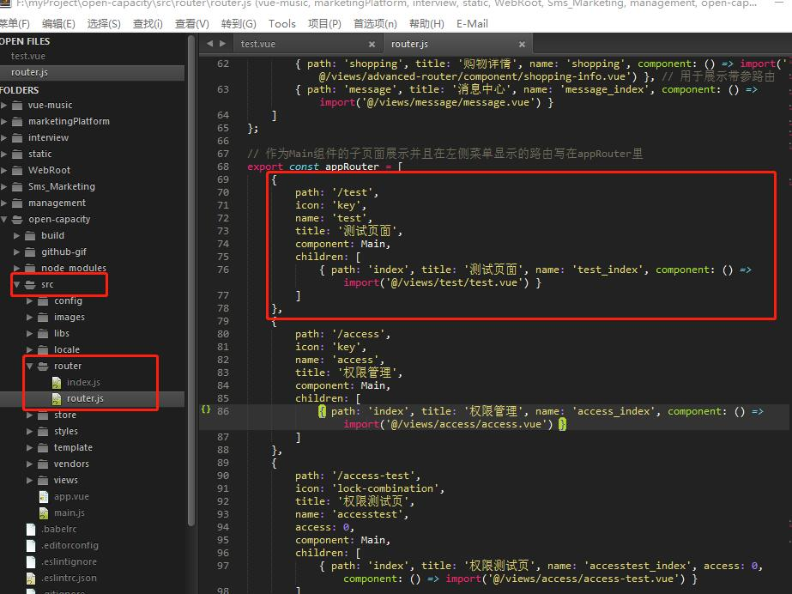Expand the static folder arrow
792x594 pixels.
4,154
